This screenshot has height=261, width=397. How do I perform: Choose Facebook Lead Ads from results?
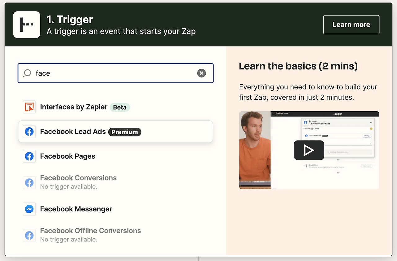(x=116, y=132)
